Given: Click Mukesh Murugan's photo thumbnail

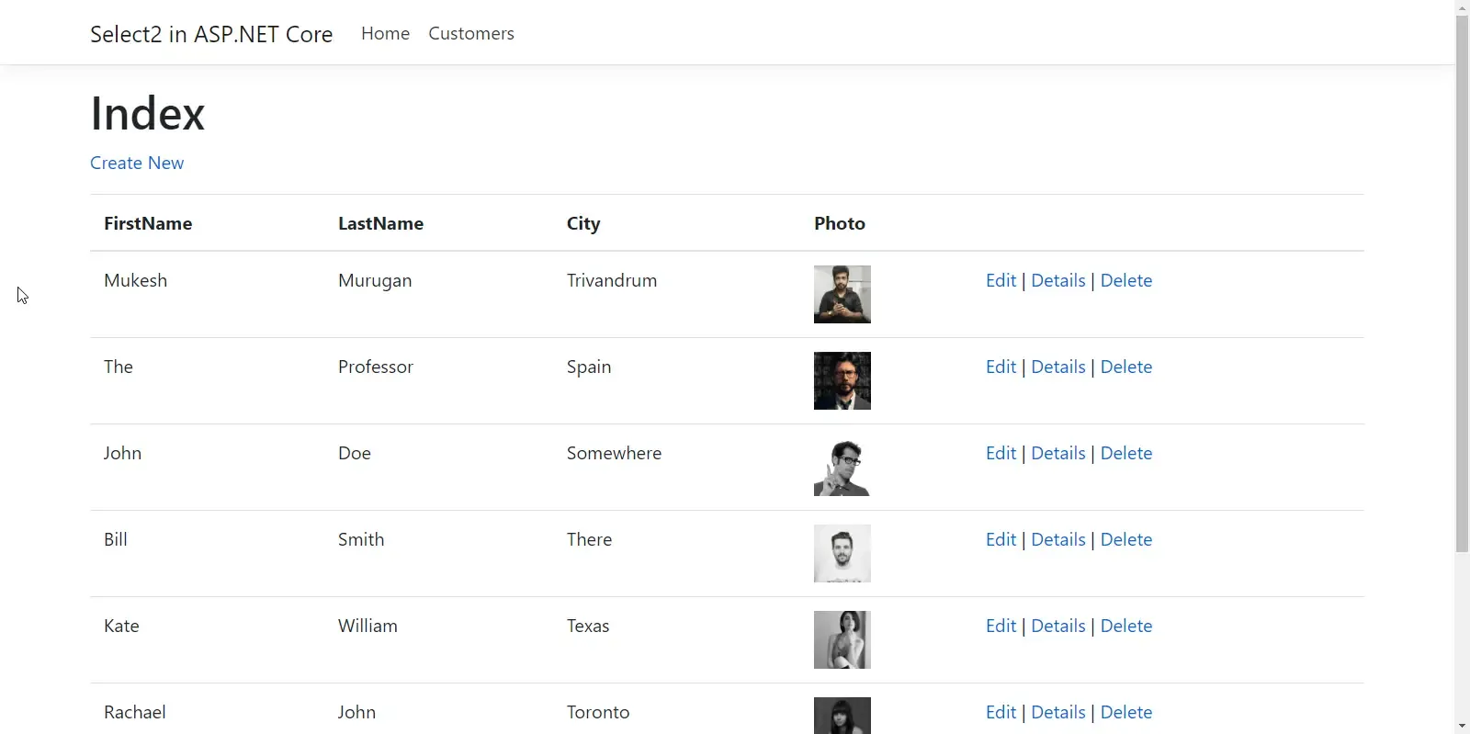Looking at the screenshot, I should tap(842, 294).
